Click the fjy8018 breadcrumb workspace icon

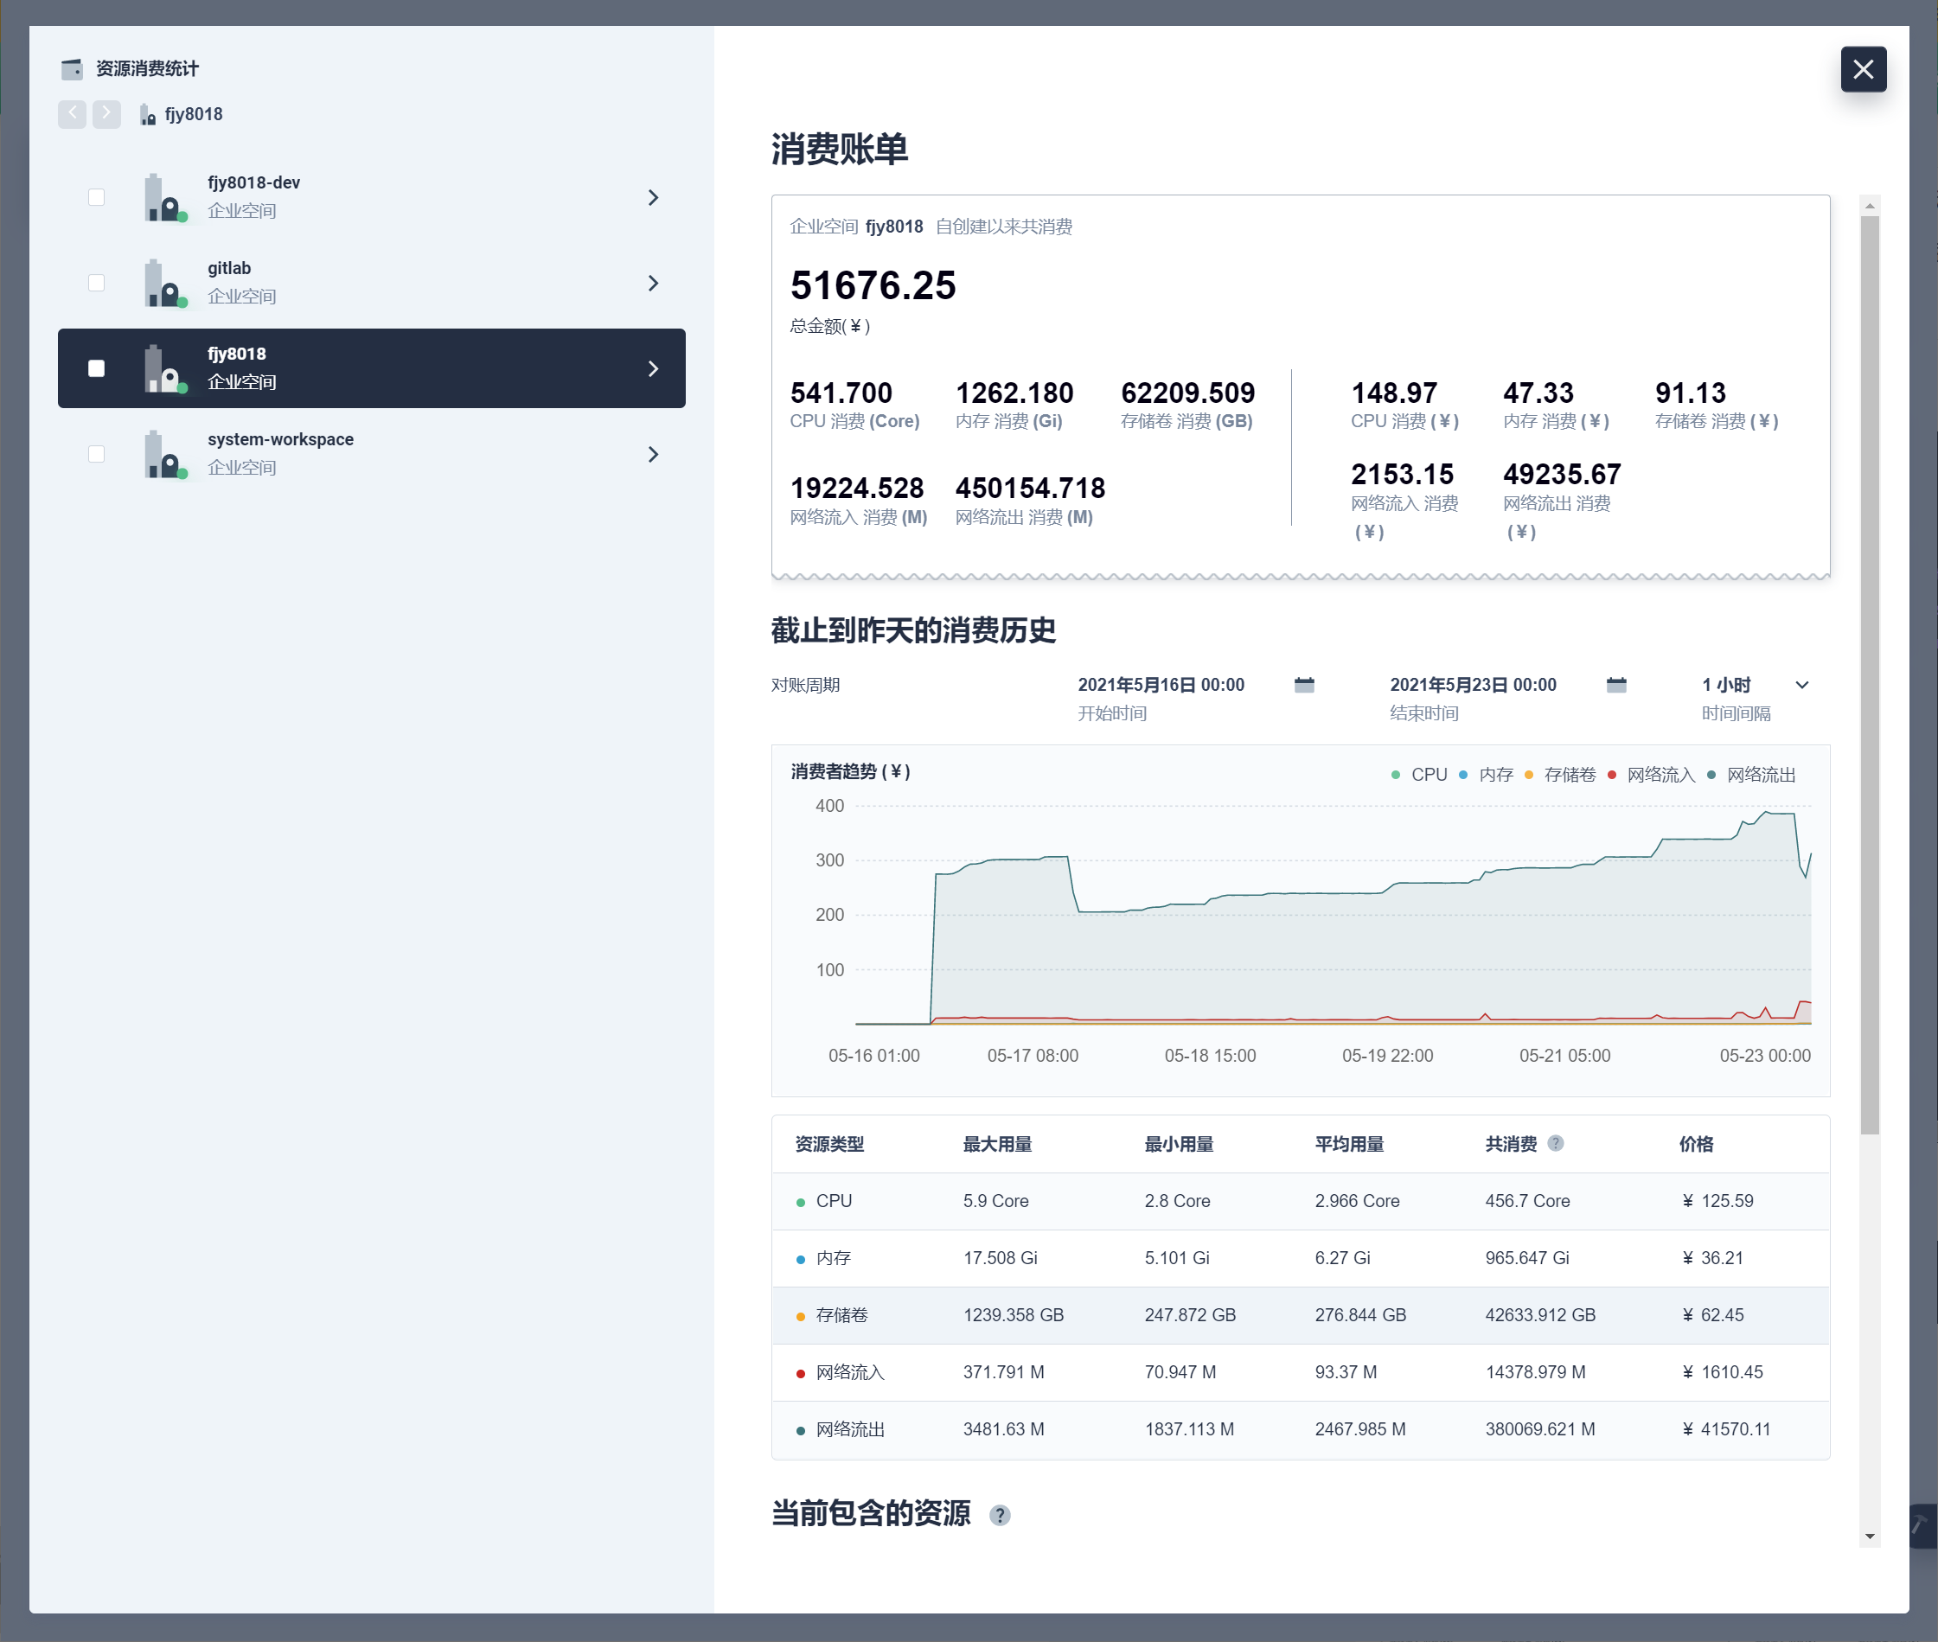tap(147, 114)
